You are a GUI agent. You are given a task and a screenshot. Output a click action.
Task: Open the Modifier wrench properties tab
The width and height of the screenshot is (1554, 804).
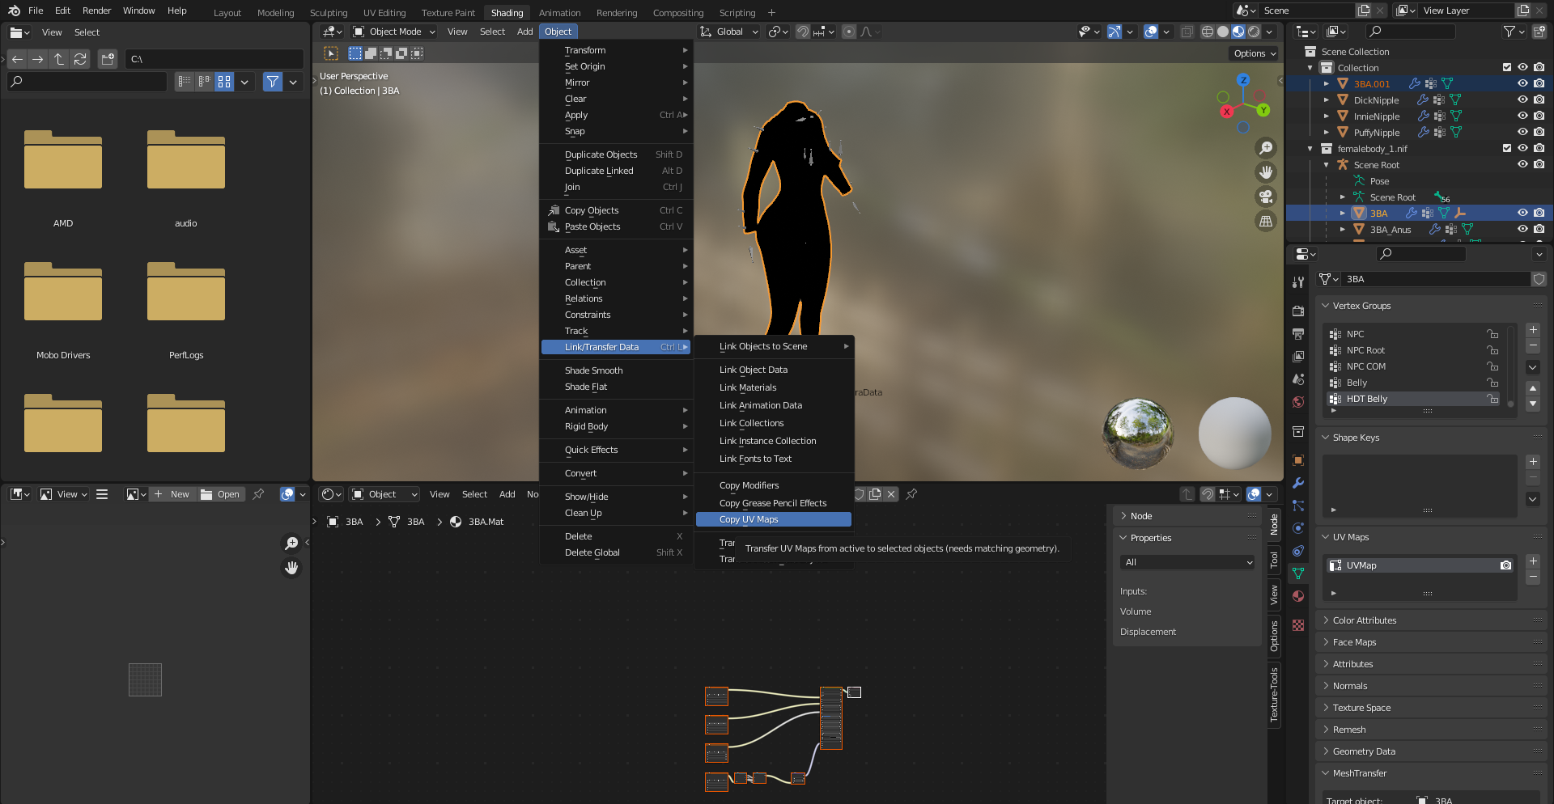(x=1298, y=483)
